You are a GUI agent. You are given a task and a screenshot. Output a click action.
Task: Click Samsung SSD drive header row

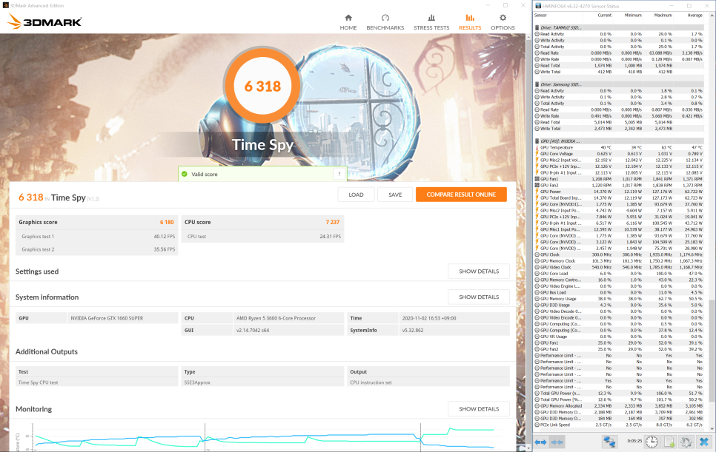point(619,85)
